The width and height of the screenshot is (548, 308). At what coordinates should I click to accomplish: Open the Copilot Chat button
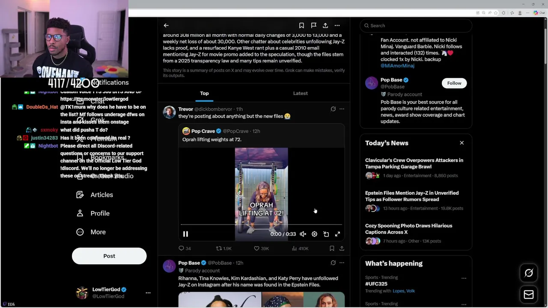coord(539,13)
